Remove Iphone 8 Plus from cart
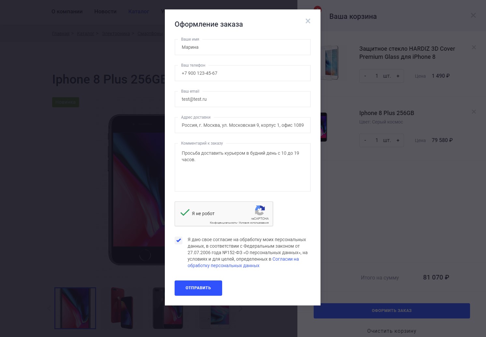This screenshot has width=486, height=337. pyautogui.click(x=474, y=112)
